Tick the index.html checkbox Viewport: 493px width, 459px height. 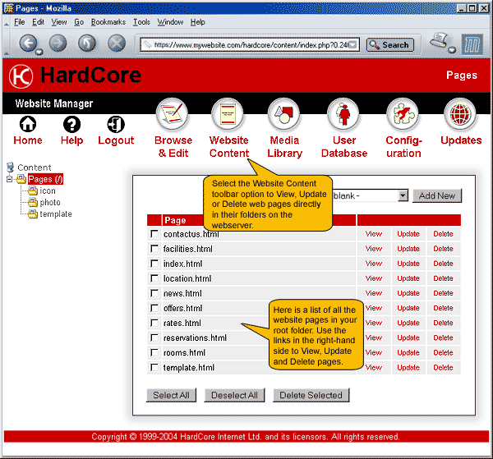click(x=154, y=264)
